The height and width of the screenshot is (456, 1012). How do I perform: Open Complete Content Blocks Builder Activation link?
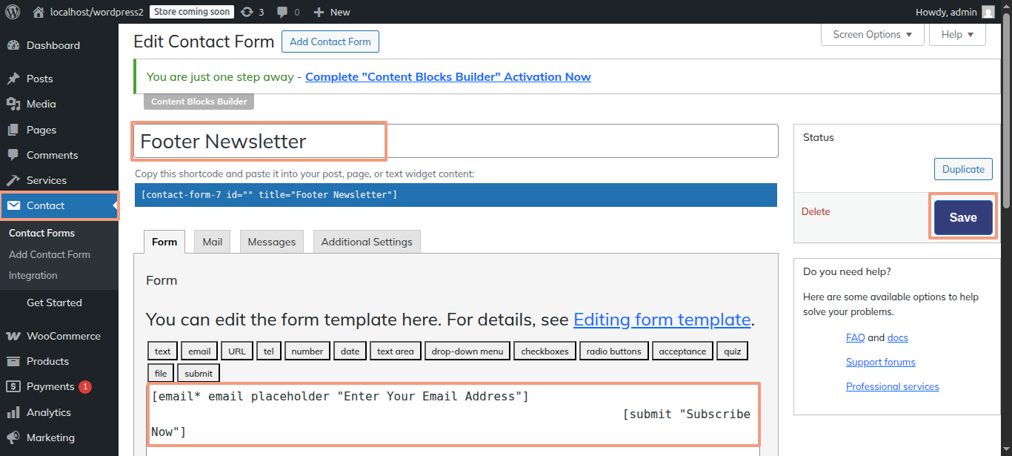[x=448, y=76]
